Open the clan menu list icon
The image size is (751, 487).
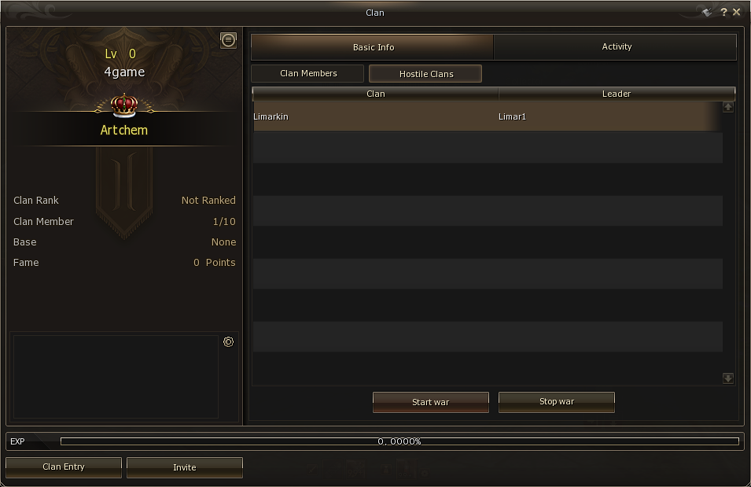click(x=229, y=40)
